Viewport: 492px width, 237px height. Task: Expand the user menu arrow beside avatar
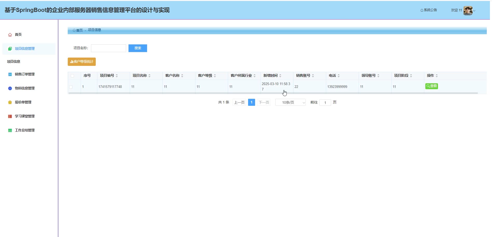[474, 11]
